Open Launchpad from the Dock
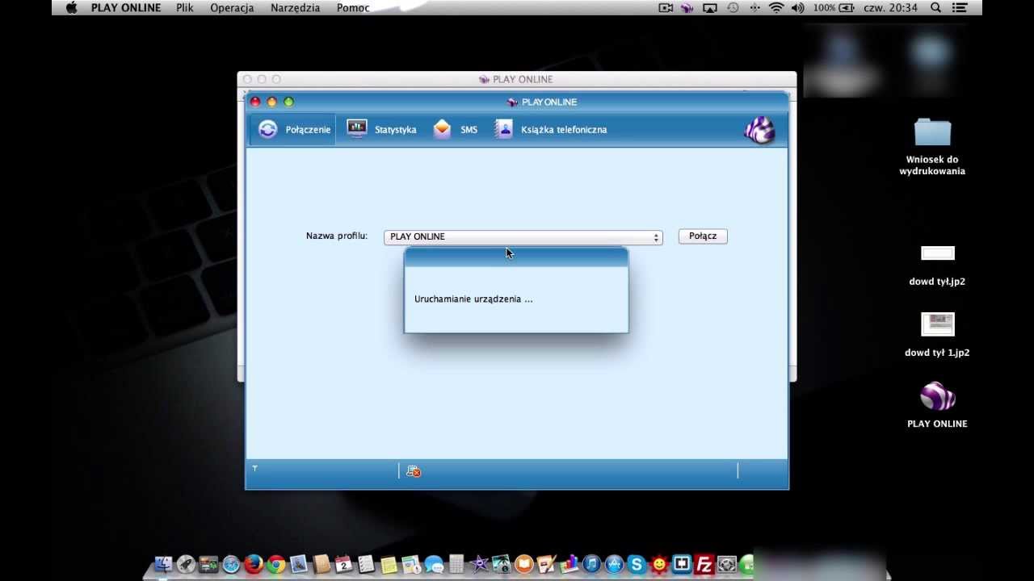 [x=186, y=564]
